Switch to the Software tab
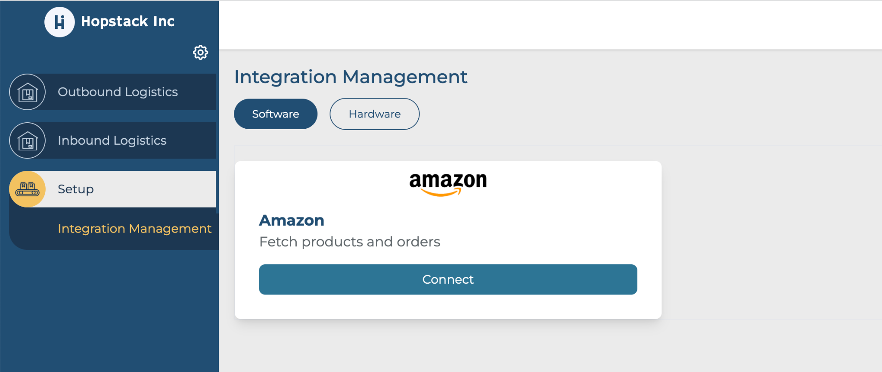This screenshot has width=882, height=372. tap(276, 114)
